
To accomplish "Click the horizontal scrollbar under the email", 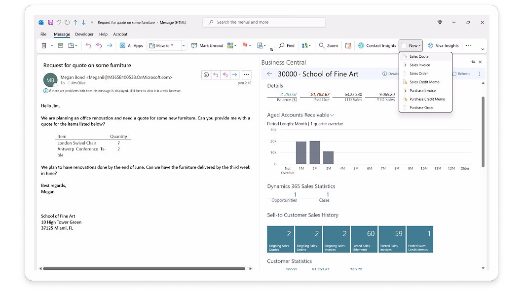I will point(144,269).
